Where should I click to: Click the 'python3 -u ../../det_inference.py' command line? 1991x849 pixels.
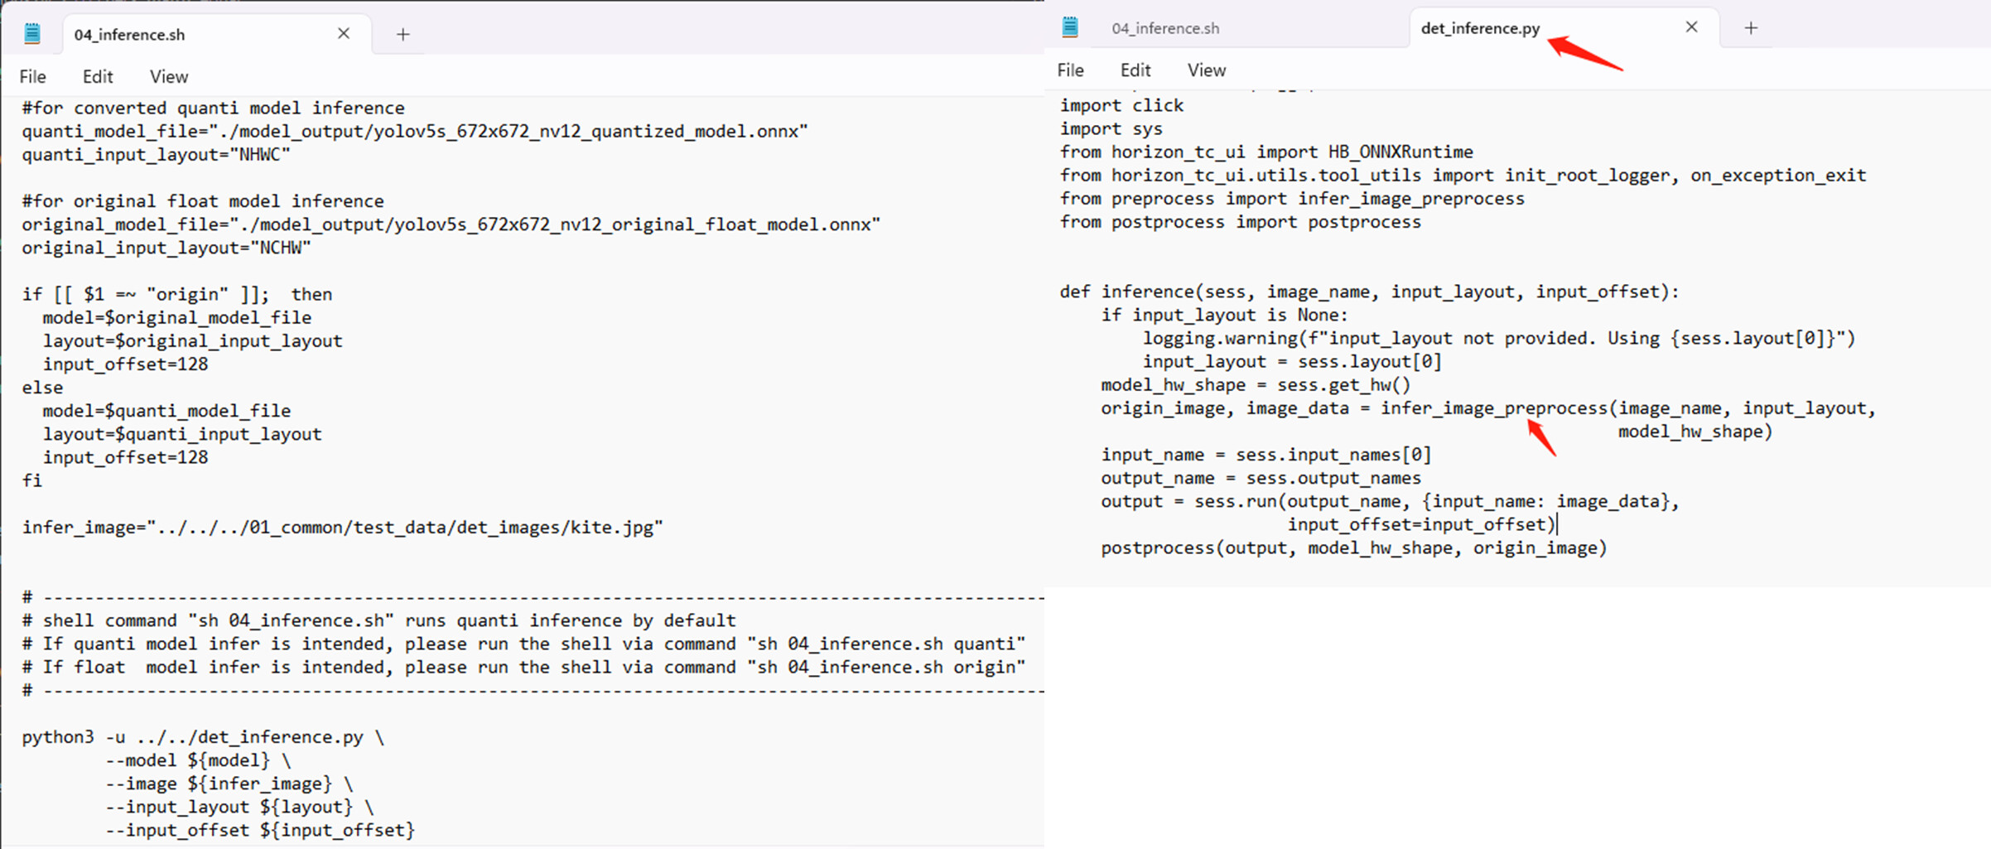203,737
